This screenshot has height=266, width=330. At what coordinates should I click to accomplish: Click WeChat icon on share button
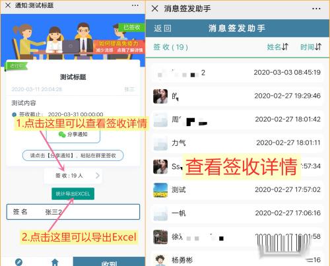click(x=62, y=135)
